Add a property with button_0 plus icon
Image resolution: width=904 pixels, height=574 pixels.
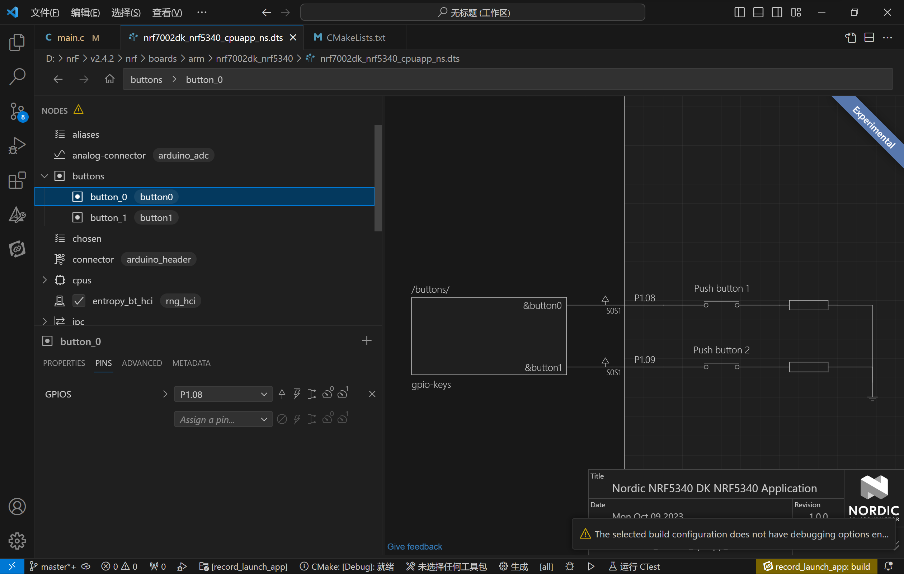click(x=367, y=341)
